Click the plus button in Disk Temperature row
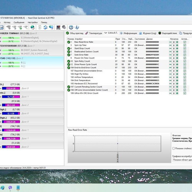Image resolution: width=192 pixels, height=192 pixels. (x=177, y=80)
